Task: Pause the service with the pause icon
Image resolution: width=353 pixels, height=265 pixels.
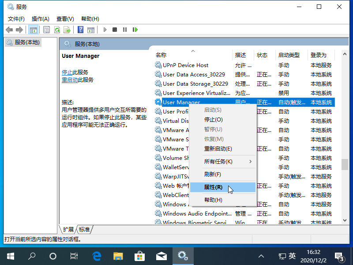Action: pyautogui.click(x=125, y=30)
